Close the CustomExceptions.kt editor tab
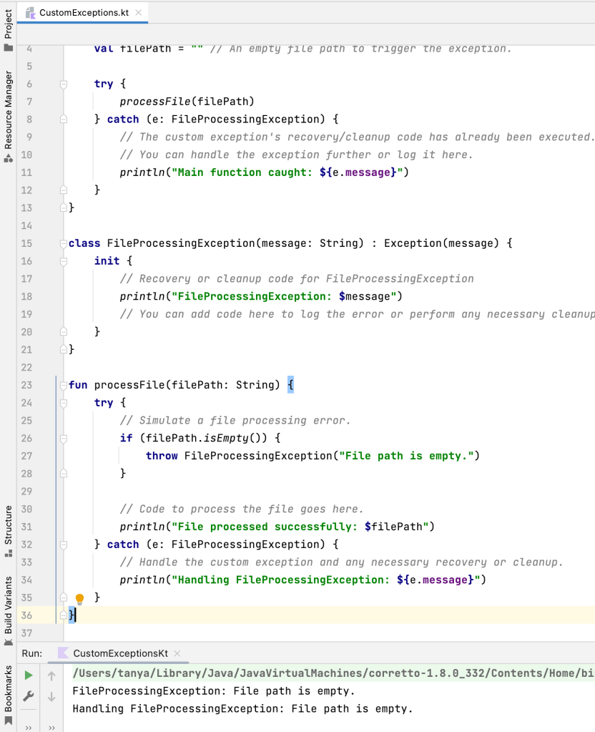Viewport: 595px width, 732px height. coord(138,12)
